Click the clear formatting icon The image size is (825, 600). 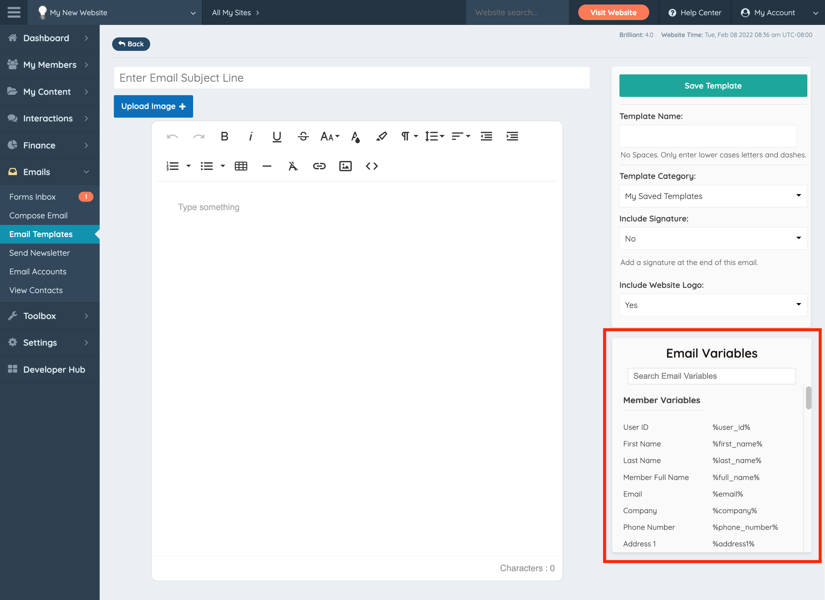pos(293,166)
